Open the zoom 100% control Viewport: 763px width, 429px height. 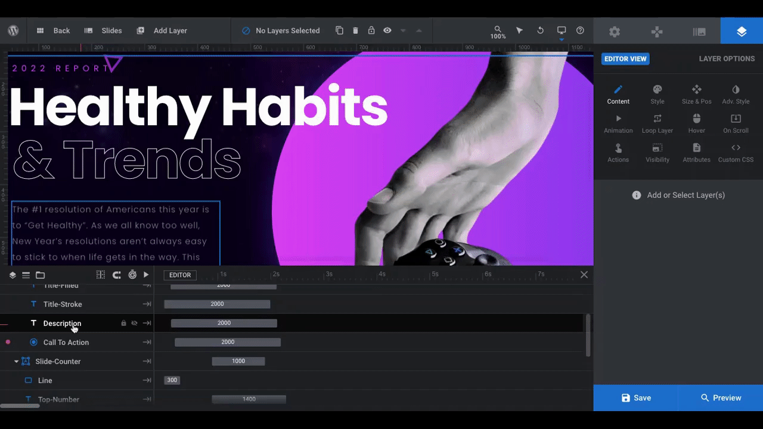click(x=498, y=32)
